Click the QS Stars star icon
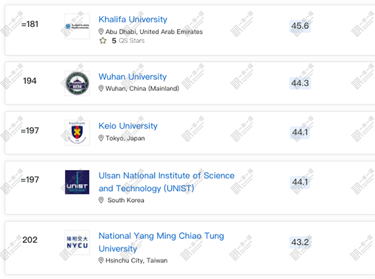Viewport: 375px width, 279px height. pos(103,41)
